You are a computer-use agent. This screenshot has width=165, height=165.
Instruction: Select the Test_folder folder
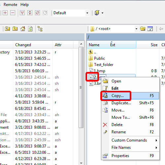(x=101, y=65)
